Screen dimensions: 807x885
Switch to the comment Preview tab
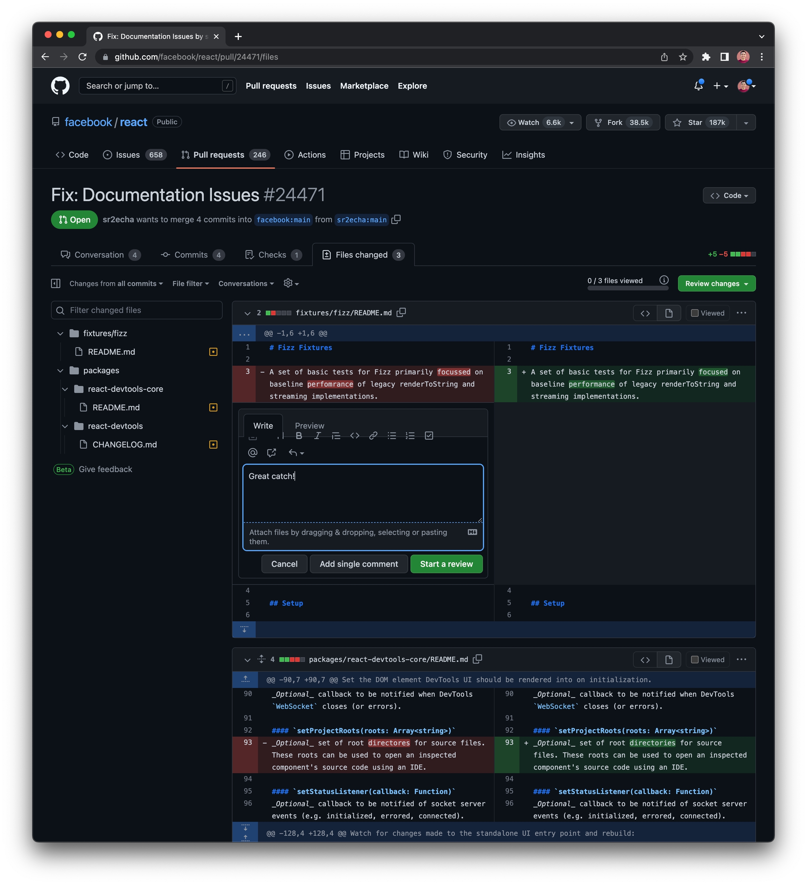click(309, 426)
